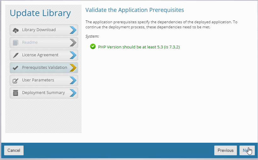This screenshot has width=258, height=160.
Task: Click the blue arrow on User Parameters
Action: (73, 80)
